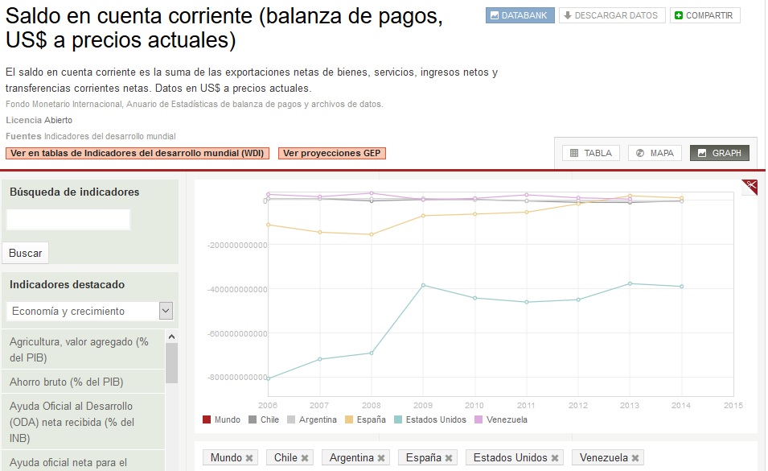This screenshot has height=471, width=768.
Task: Click the indicator search text field
Action: pyautogui.click(x=68, y=220)
